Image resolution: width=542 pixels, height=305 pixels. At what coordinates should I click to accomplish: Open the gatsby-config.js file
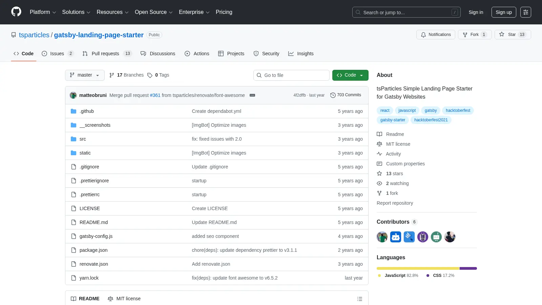click(96, 236)
